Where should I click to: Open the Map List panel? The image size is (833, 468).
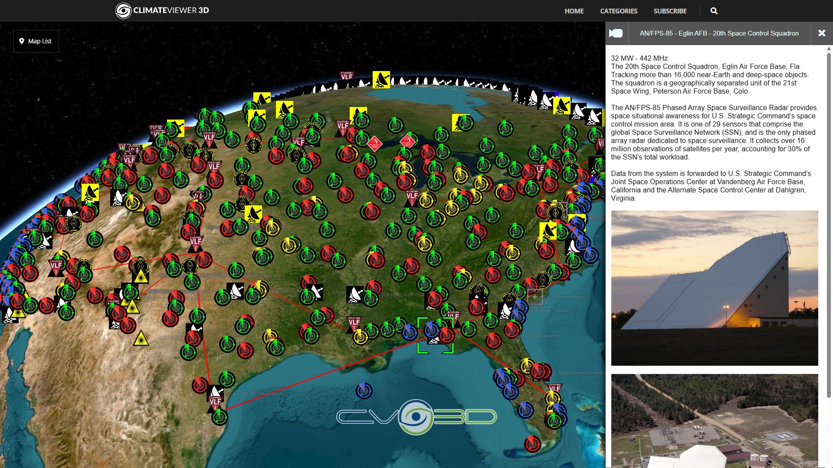(36, 41)
